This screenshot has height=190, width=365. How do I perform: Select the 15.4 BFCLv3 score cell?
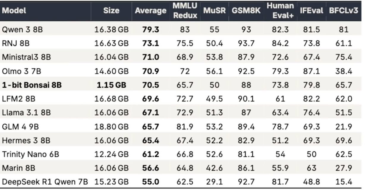[343, 181]
